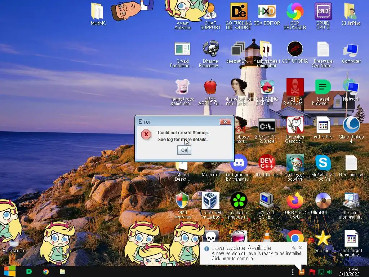369x277 pixels.
Task: Dismiss the Java Update balloon with its X
Action: coord(300,248)
